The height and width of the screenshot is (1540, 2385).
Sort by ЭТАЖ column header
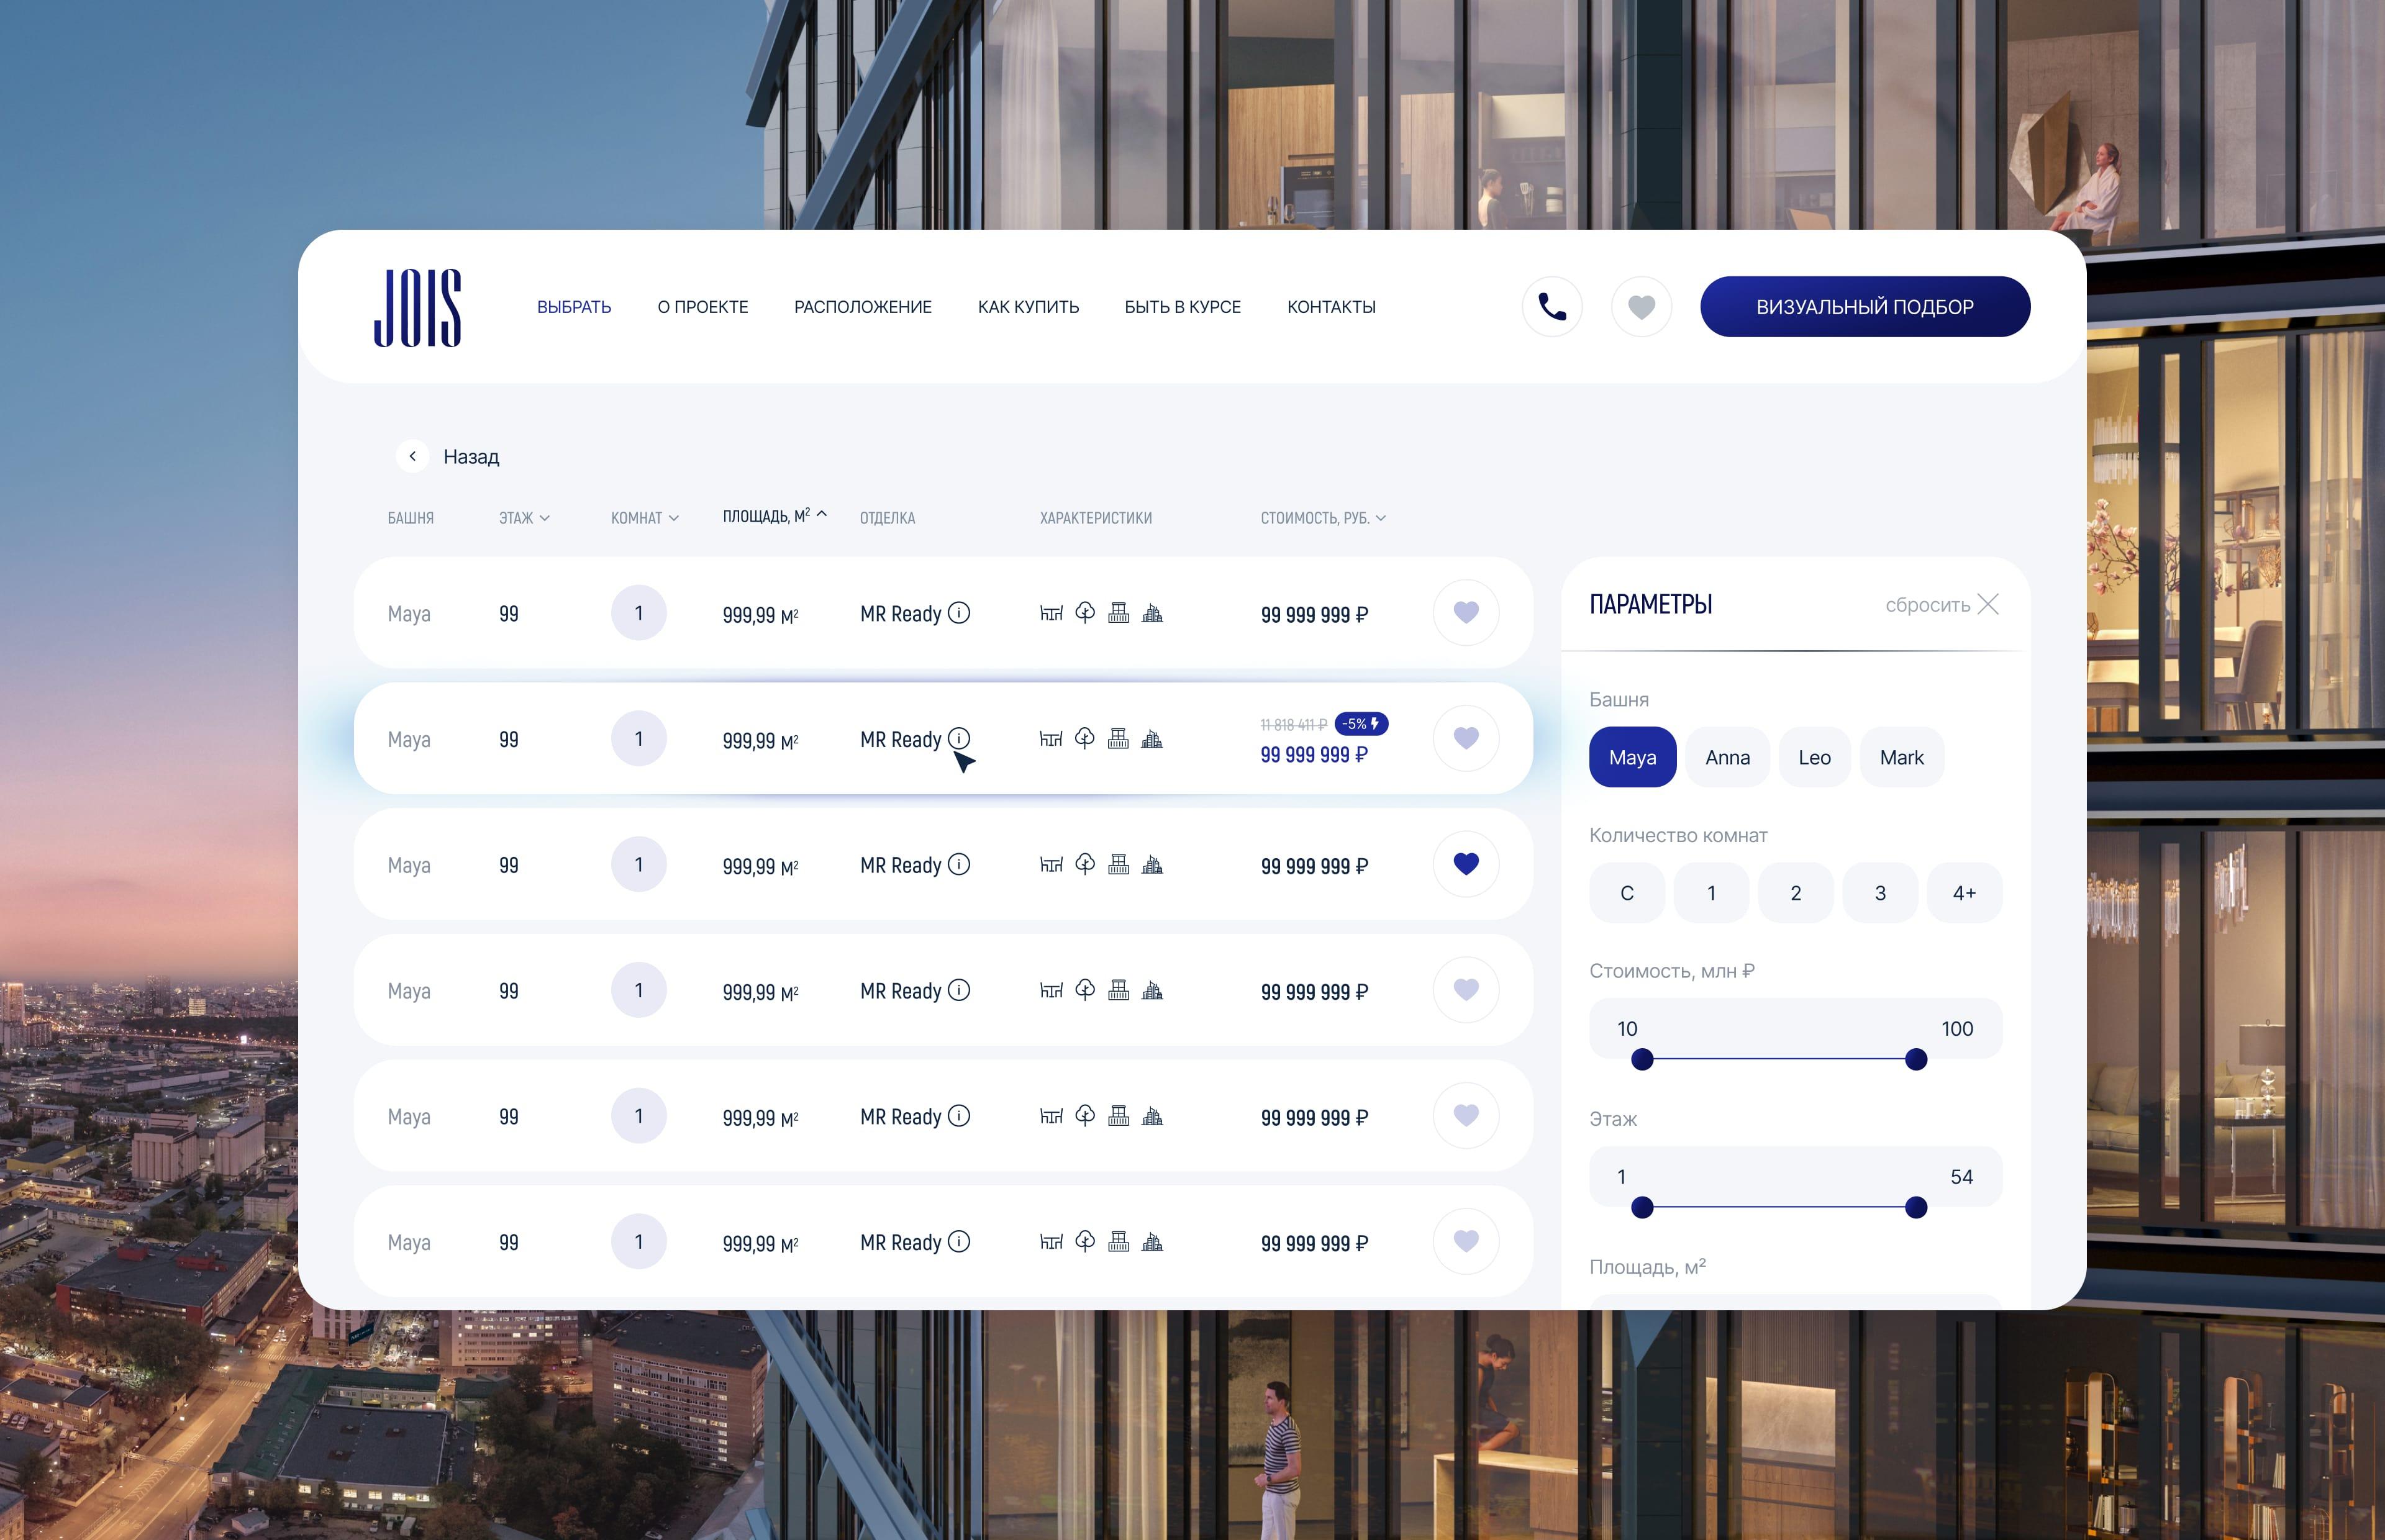click(x=524, y=518)
